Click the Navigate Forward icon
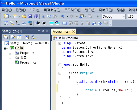The height and width of the screenshot is (110, 137). [x=90, y=16]
